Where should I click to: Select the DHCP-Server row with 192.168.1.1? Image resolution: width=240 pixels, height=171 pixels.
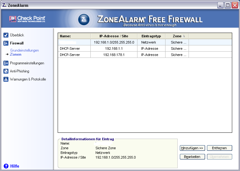[145, 49]
